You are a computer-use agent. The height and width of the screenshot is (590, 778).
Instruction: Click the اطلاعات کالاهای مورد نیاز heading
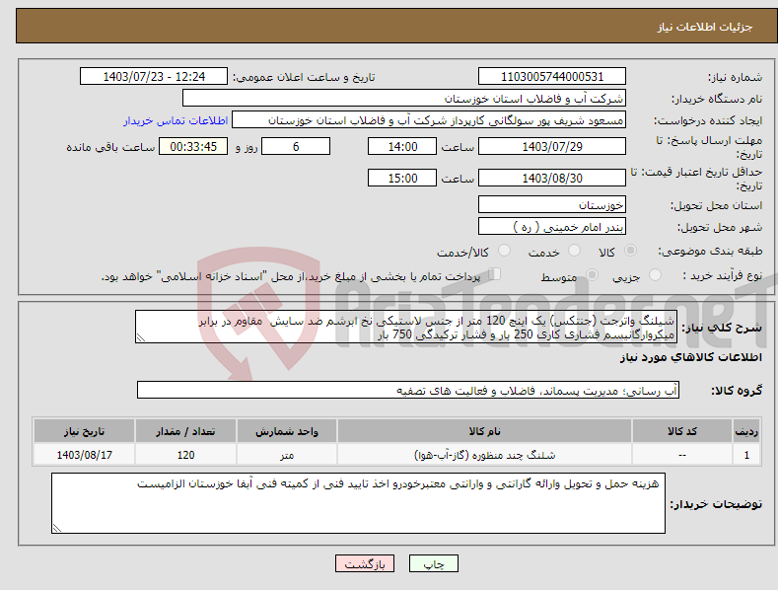click(690, 357)
